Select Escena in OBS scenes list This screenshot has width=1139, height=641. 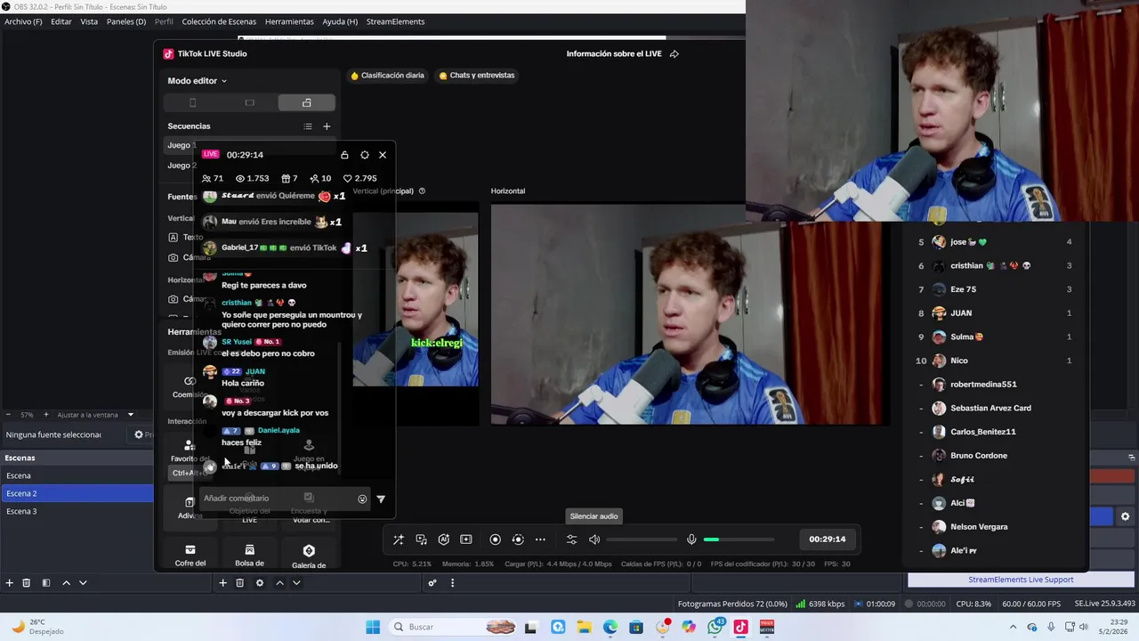77,475
